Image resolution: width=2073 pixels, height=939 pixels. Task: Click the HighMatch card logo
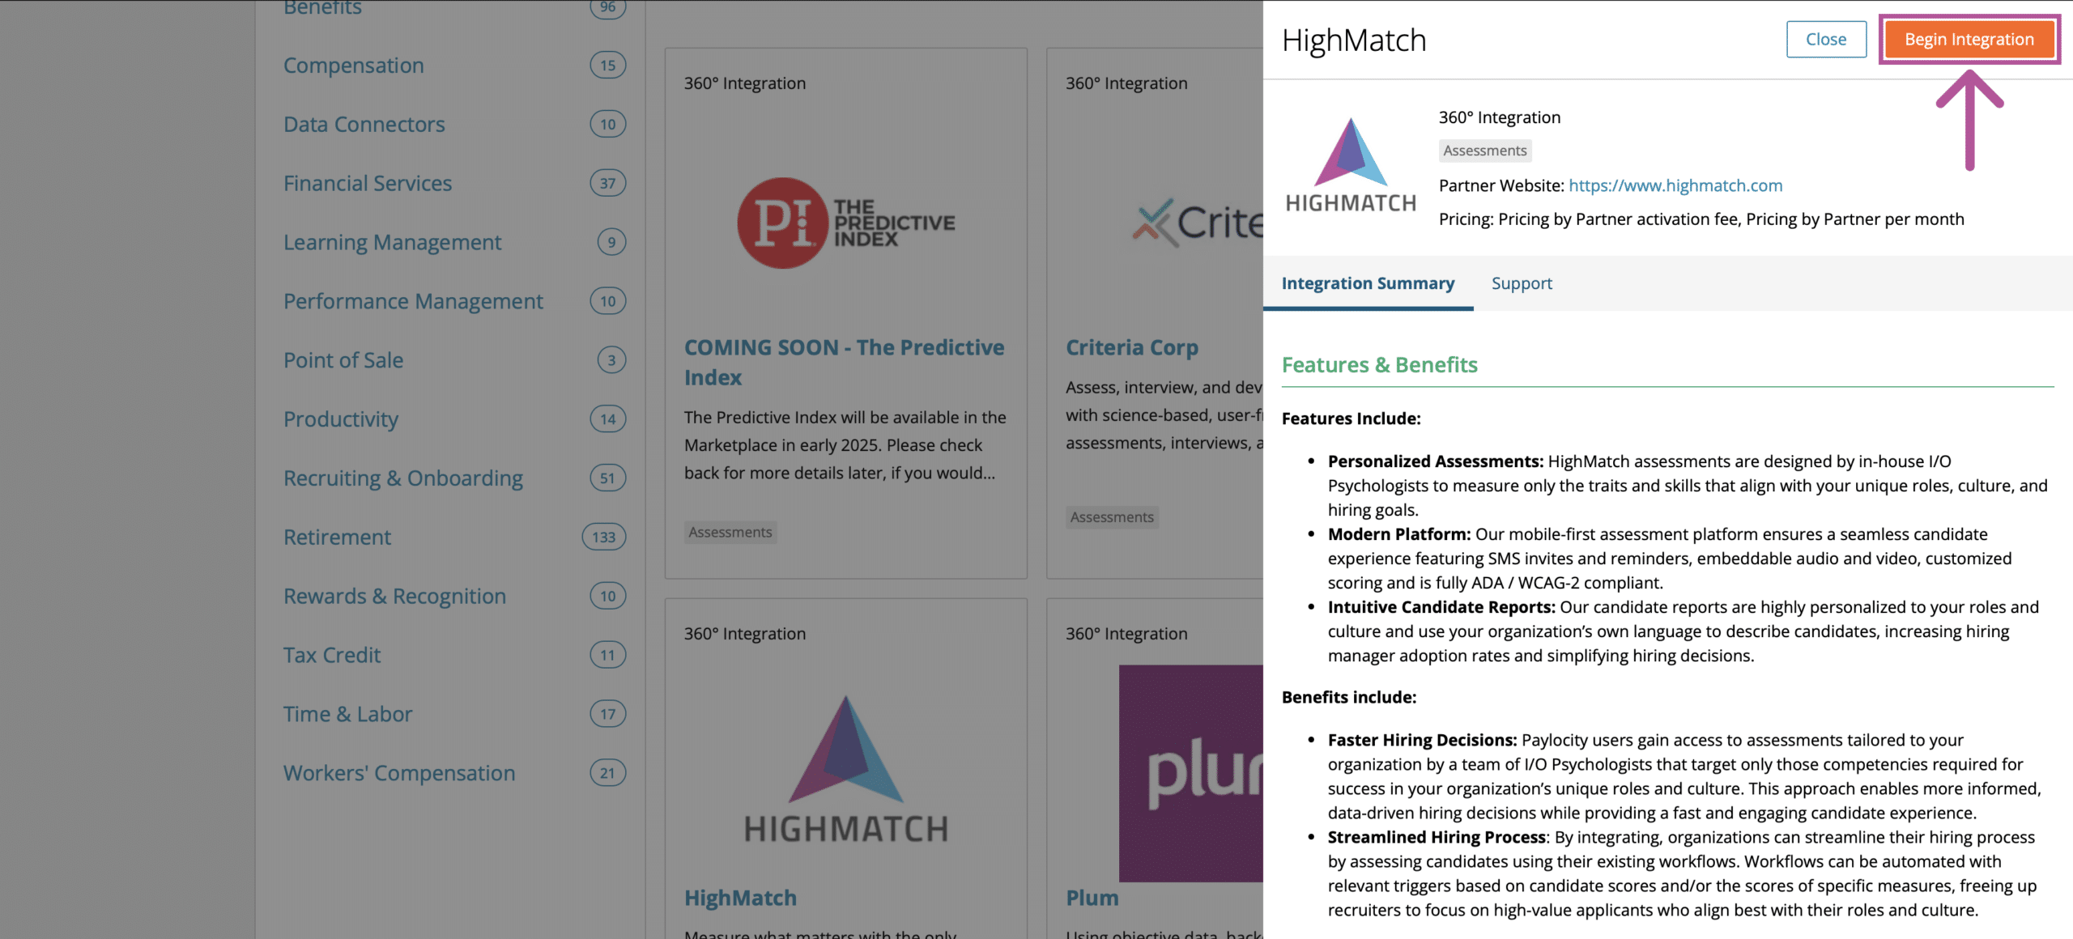[x=846, y=770]
